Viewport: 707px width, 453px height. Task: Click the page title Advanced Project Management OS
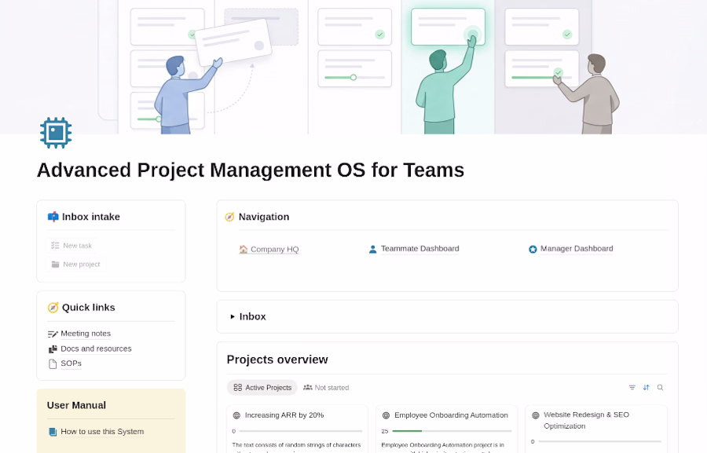coord(251,170)
